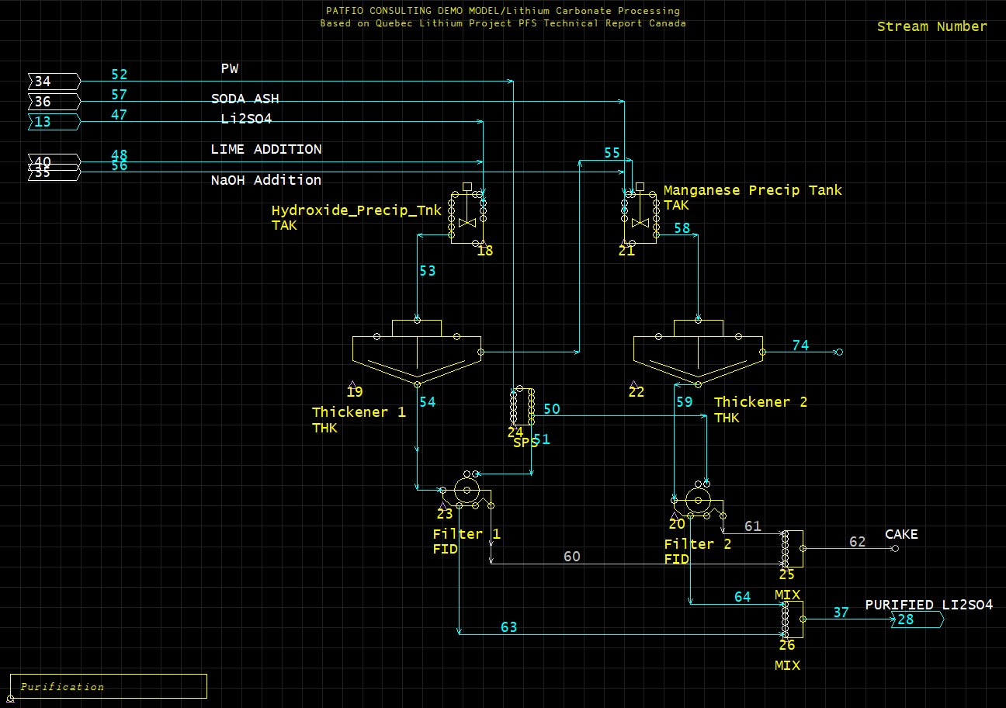Click stream 53 label below hydroxide tank
Screen dimensions: 1006x708
(427, 271)
